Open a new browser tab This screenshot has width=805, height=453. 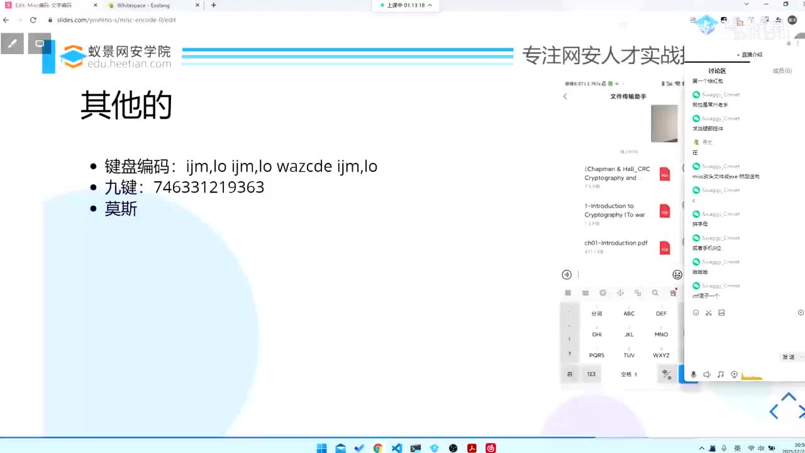pos(214,5)
